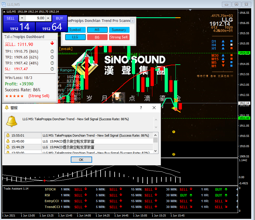Click the 86 score cell

[x=97, y=37]
